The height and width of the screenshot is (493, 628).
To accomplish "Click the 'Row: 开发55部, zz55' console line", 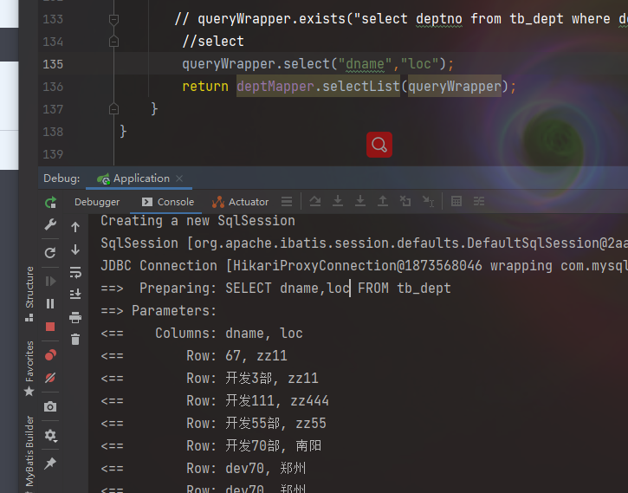I will 213,424.
